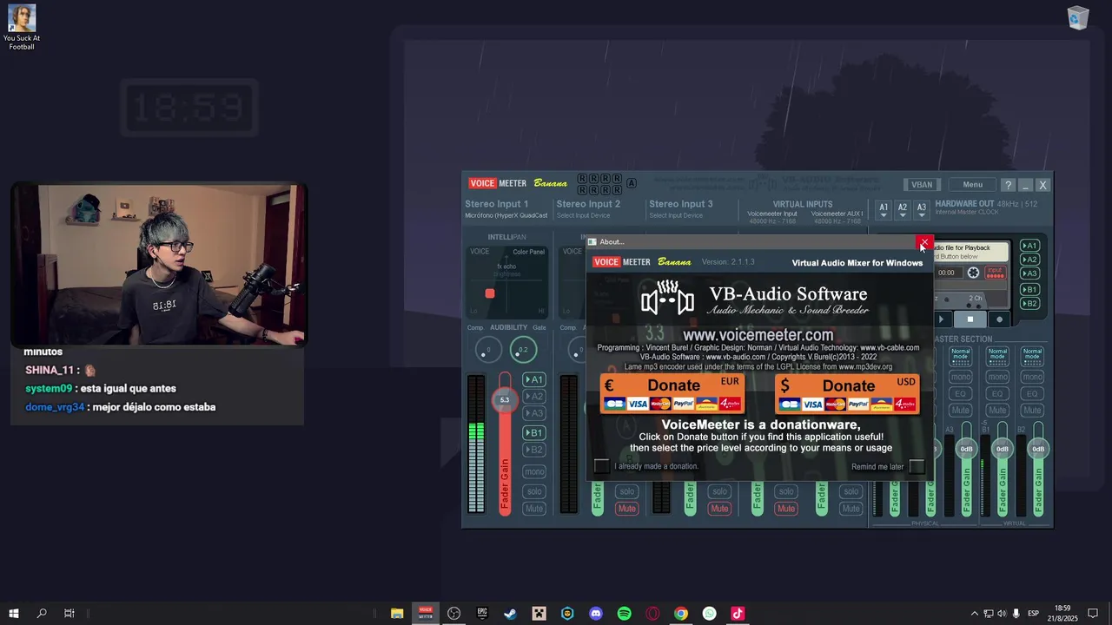Click the Voicemeeter taskbar icon
This screenshot has width=1112, height=625.
tap(426, 614)
